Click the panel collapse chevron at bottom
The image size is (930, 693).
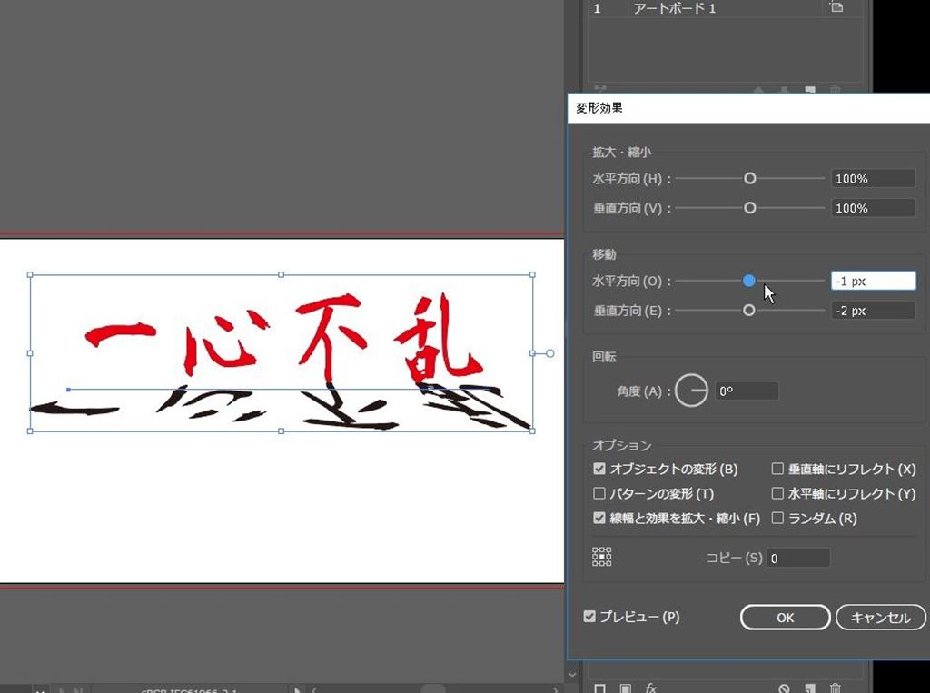coord(572,675)
